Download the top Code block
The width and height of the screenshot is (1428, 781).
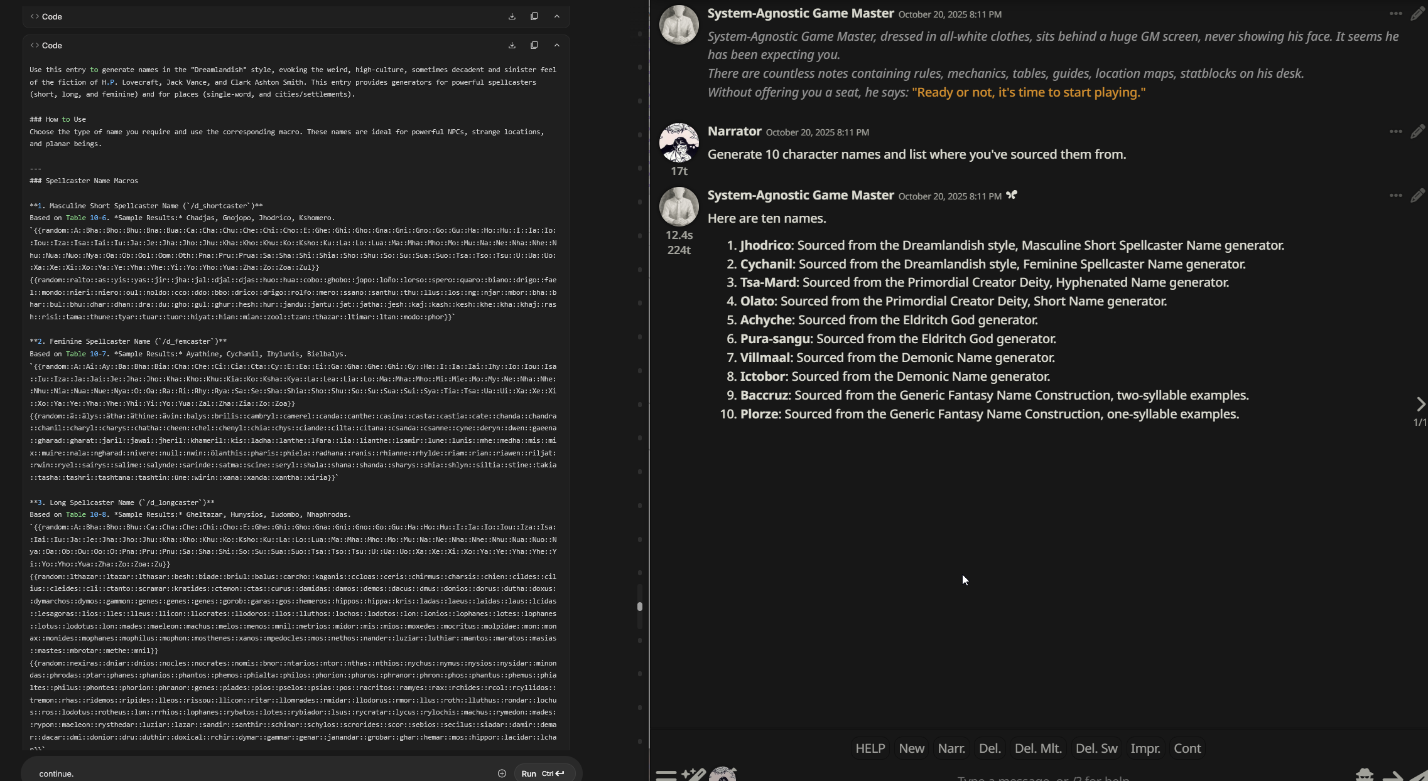pyautogui.click(x=512, y=16)
